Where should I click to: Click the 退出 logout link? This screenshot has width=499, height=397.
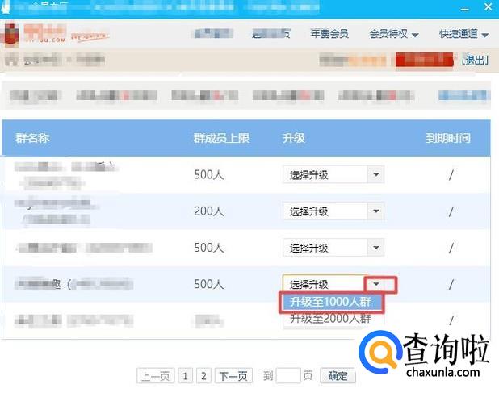475,61
